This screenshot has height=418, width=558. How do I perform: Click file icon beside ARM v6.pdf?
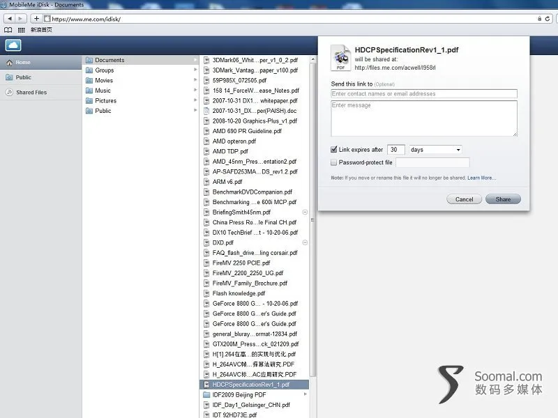tap(206, 182)
